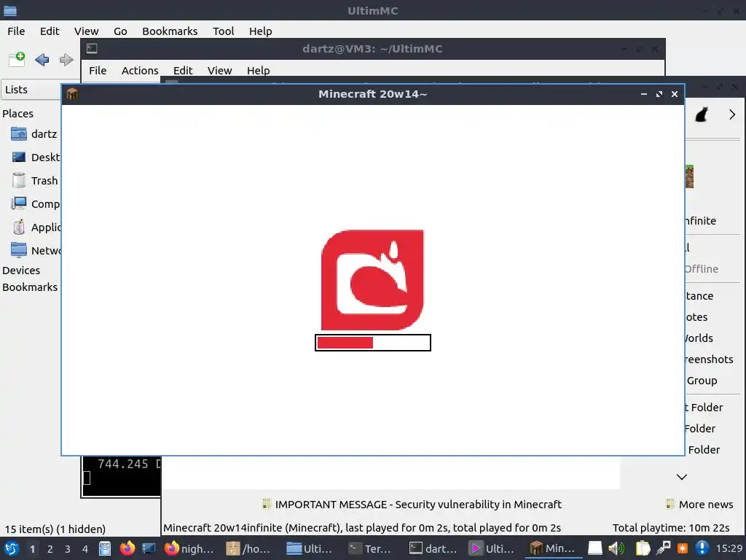Click the show desktop icon next to the Firefox launcher
Viewport: 746px width, 560px height.
(x=149, y=548)
